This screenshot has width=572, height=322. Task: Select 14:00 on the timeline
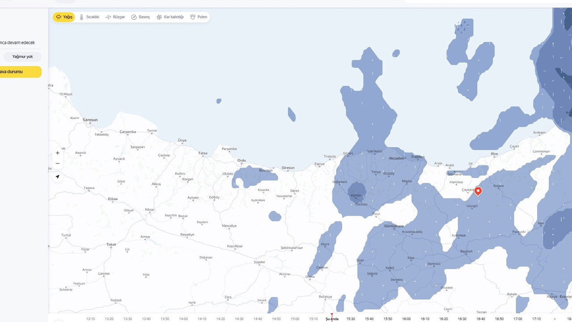183,319
